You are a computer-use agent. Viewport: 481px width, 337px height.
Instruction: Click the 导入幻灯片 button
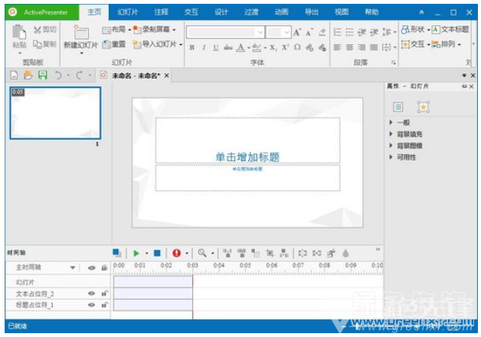click(x=157, y=44)
